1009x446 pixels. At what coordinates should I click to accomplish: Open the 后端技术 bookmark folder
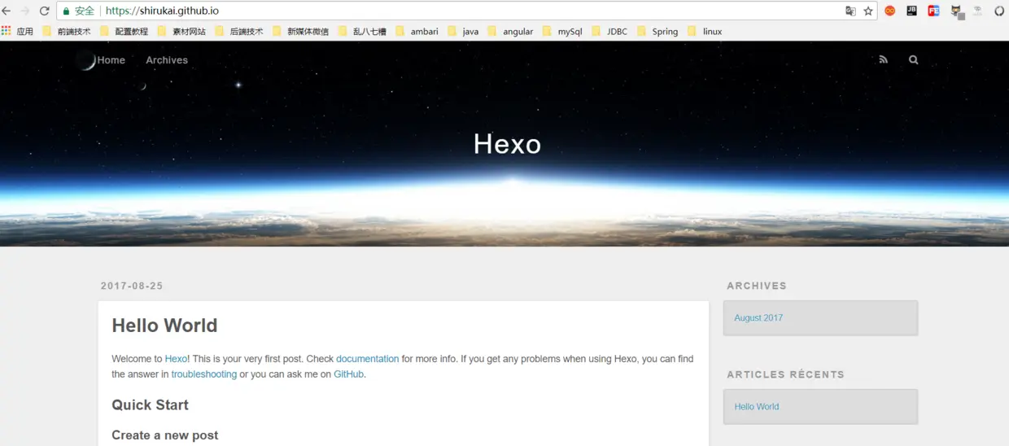[x=238, y=32]
